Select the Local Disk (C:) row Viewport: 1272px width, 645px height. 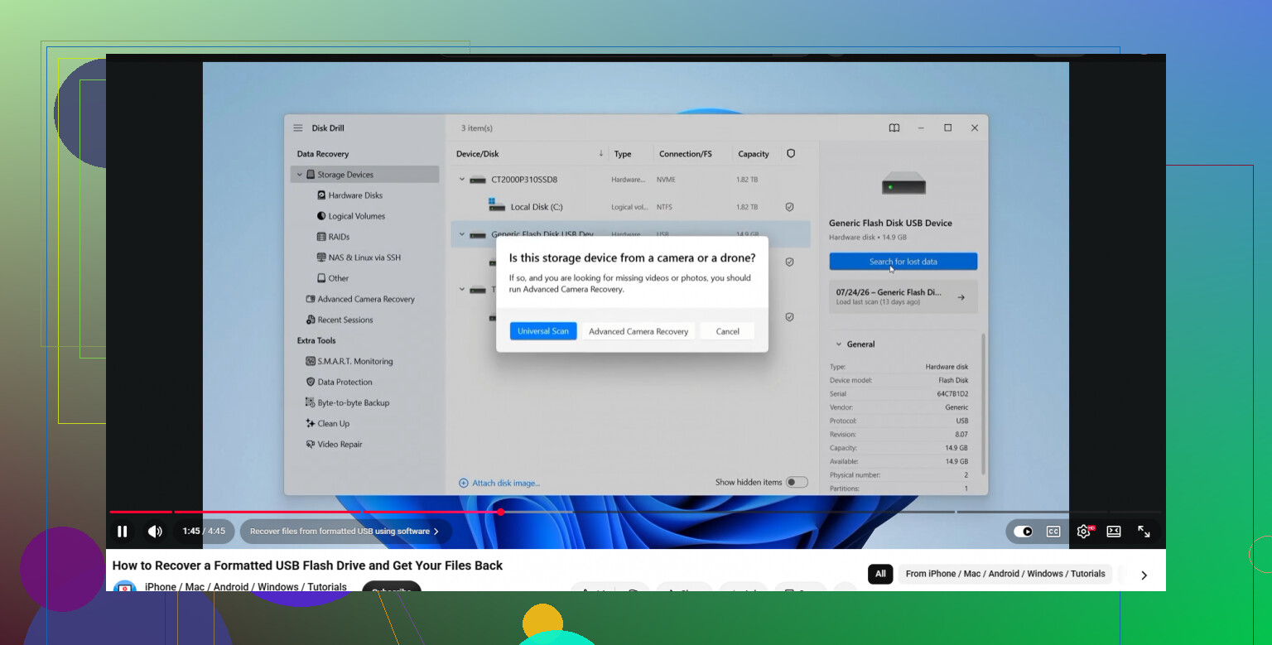pyautogui.click(x=630, y=207)
